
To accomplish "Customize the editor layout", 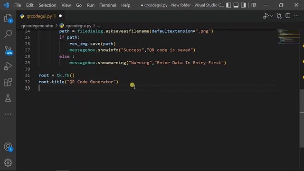I will click(254, 5).
